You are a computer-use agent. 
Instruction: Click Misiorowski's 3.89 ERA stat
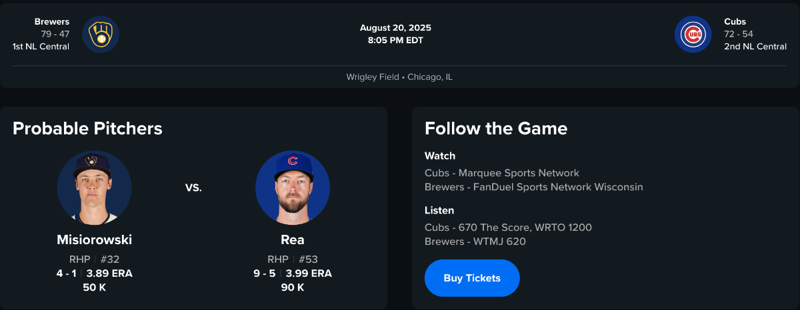click(x=109, y=273)
